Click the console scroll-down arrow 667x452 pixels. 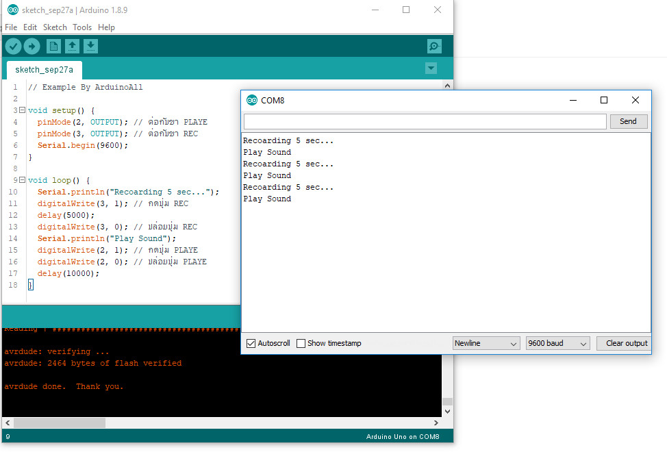click(447, 412)
